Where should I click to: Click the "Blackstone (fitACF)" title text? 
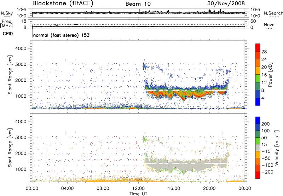63,3
